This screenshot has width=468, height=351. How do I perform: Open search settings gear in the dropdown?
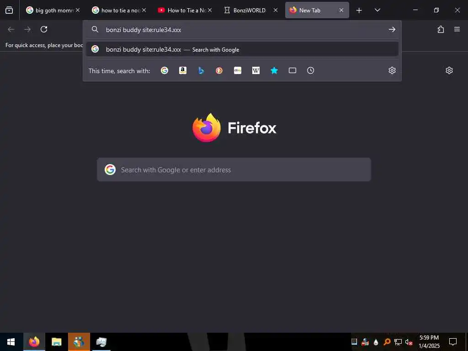point(392,70)
